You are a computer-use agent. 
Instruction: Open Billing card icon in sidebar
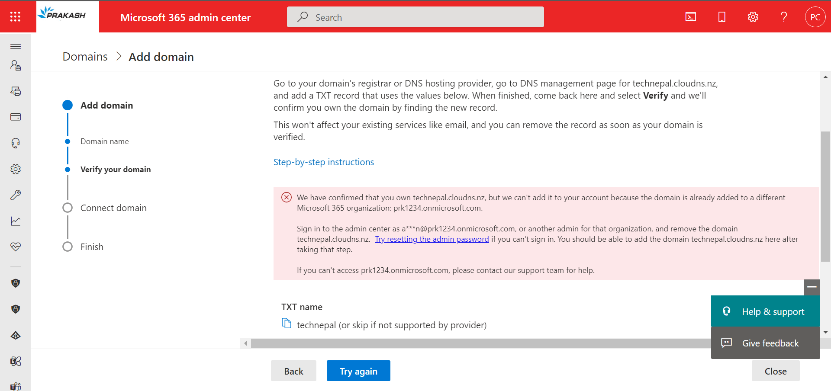(x=16, y=117)
